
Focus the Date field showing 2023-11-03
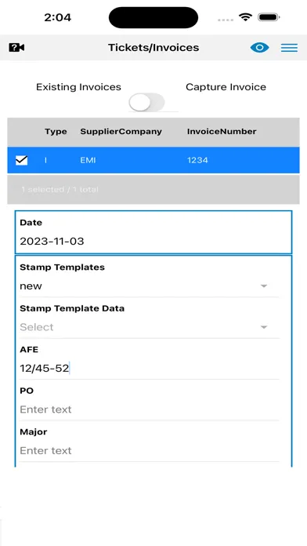click(x=153, y=232)
